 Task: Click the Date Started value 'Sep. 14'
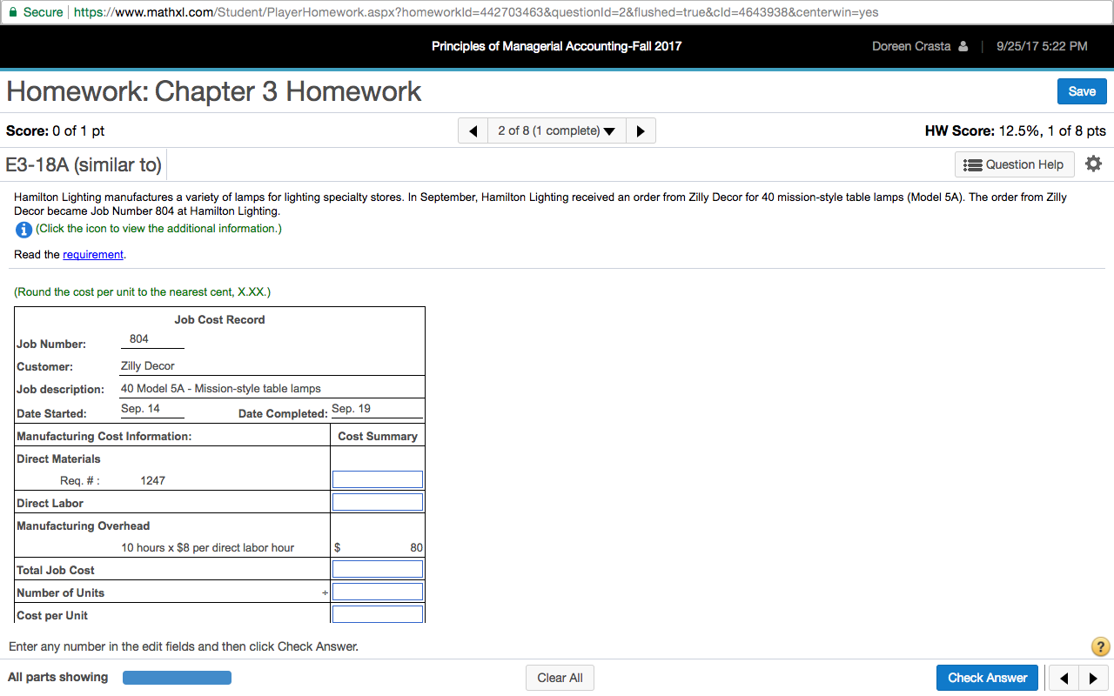(x=140, y=408)
